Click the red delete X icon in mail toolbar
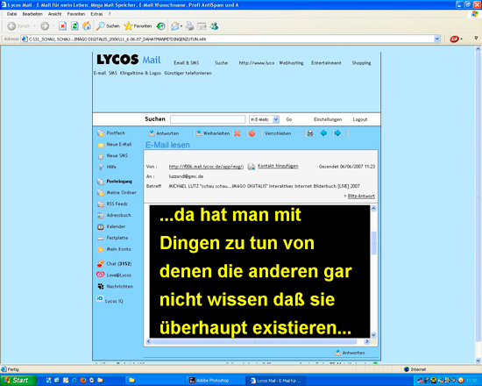Viewport: 482px width, 386px height. tap(237, 133)
